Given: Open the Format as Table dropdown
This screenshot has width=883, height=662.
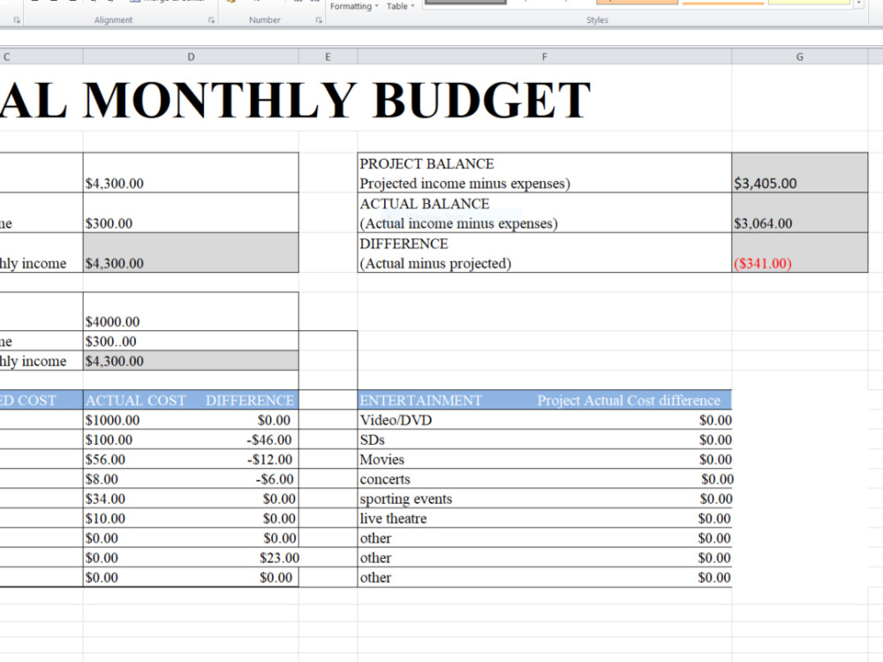Looking at the screenshot, I should coord(400,6).
